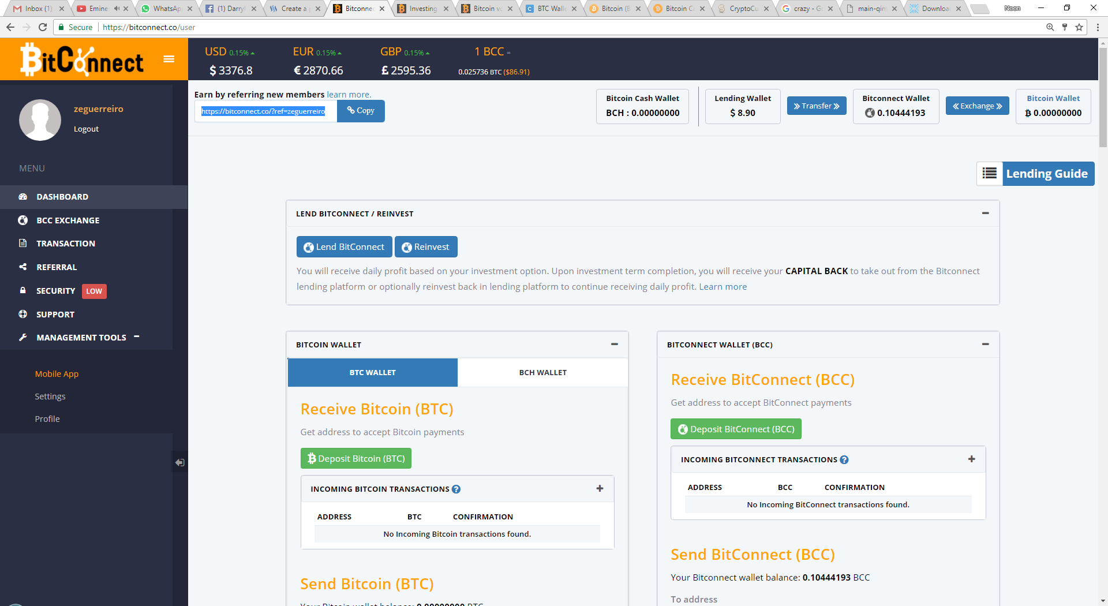
Task: Click the LOW security badge
Action: [94, 291]
